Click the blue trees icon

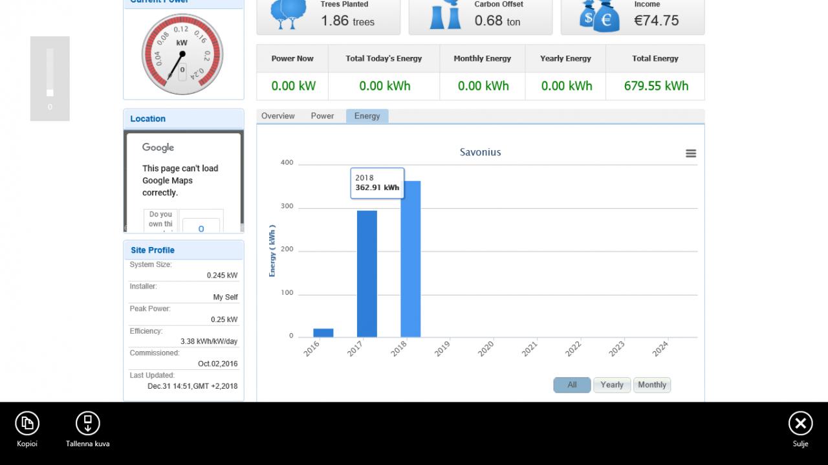pos(288,14)
